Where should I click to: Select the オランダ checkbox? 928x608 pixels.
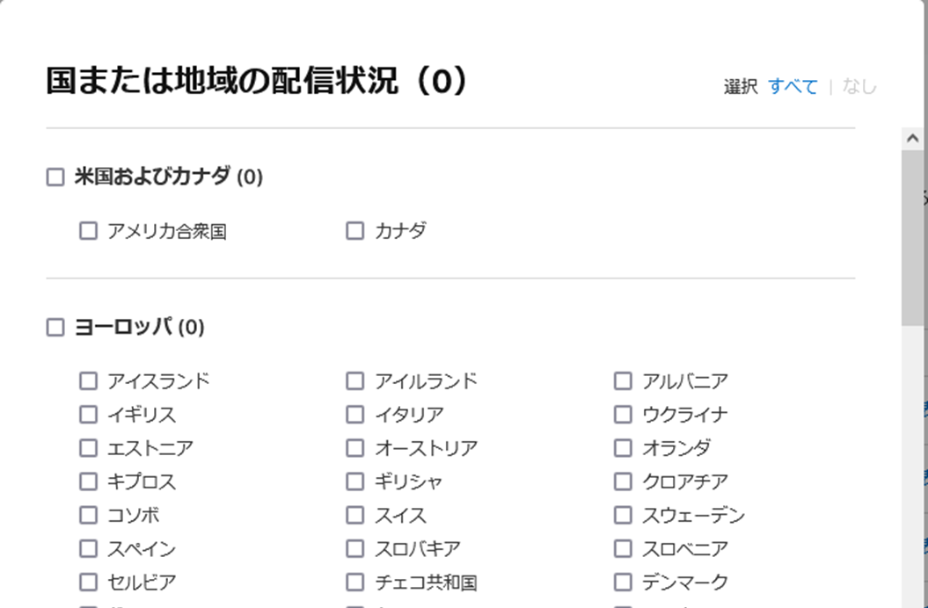tap(623, 448)
